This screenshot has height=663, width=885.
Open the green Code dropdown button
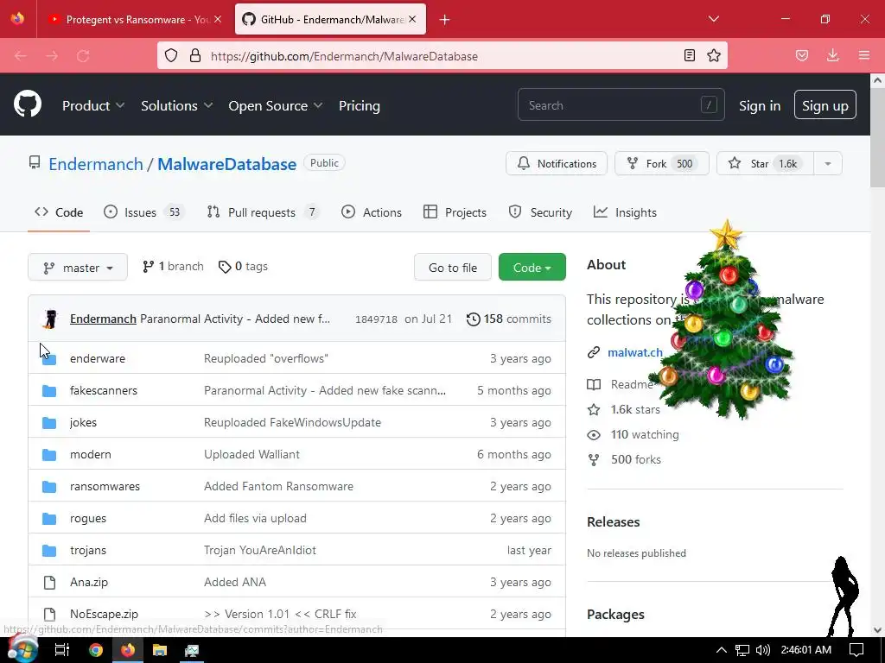tap(532, 268)
